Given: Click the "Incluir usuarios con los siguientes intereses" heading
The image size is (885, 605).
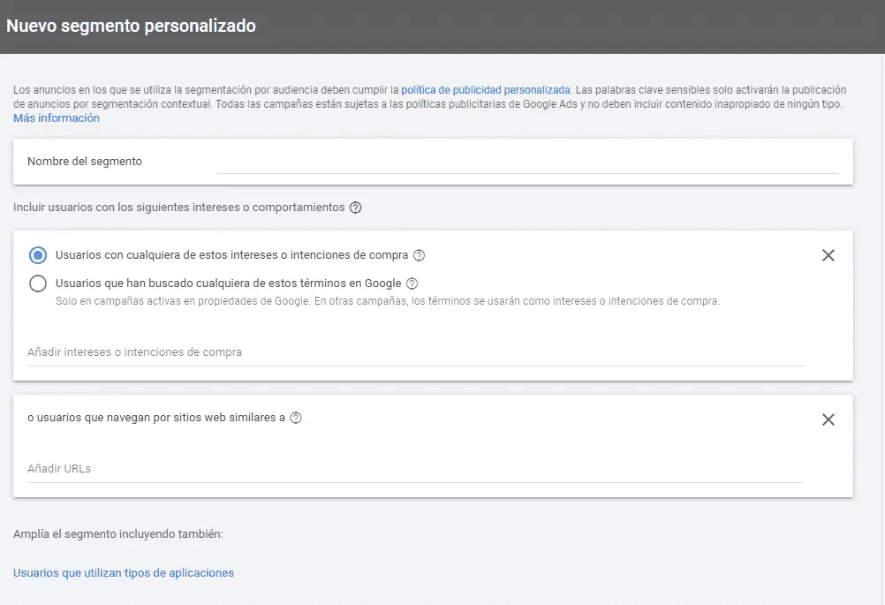Looking at the screenshot, I should tap(178, 208).
